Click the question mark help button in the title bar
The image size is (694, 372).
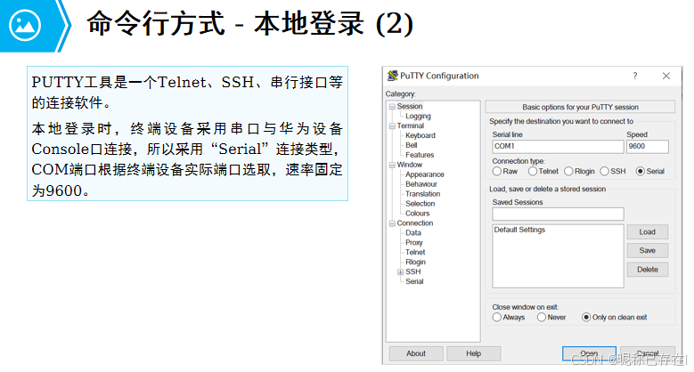pyautogui.click(x=635, y=76)
